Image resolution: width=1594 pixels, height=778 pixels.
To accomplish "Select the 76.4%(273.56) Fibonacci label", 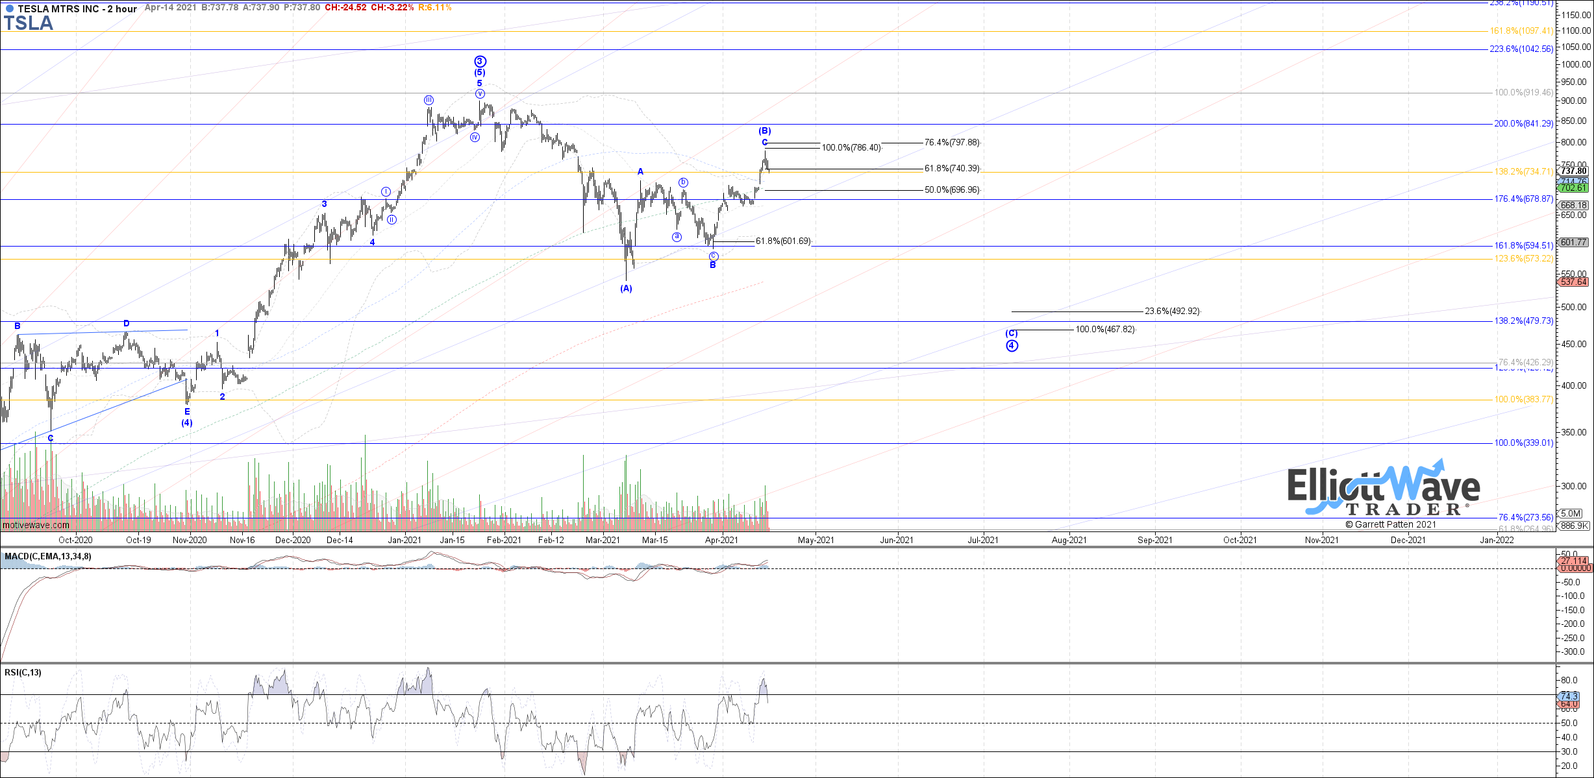I will tap(1526, 517).
